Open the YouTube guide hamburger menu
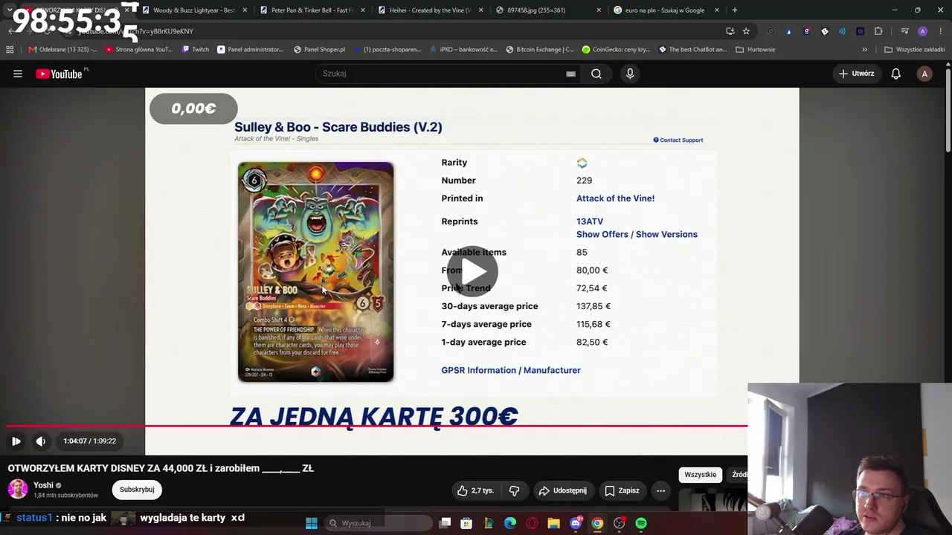This screenshot has height=535, width=952. coord(18,74)
